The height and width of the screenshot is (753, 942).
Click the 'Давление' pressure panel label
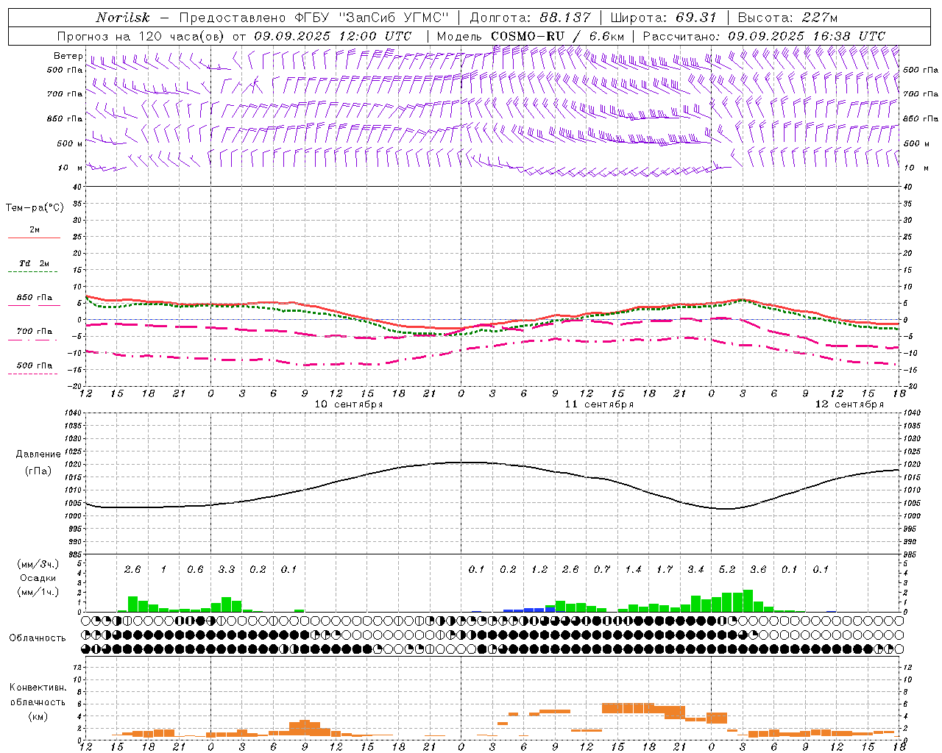coord(38,454)
